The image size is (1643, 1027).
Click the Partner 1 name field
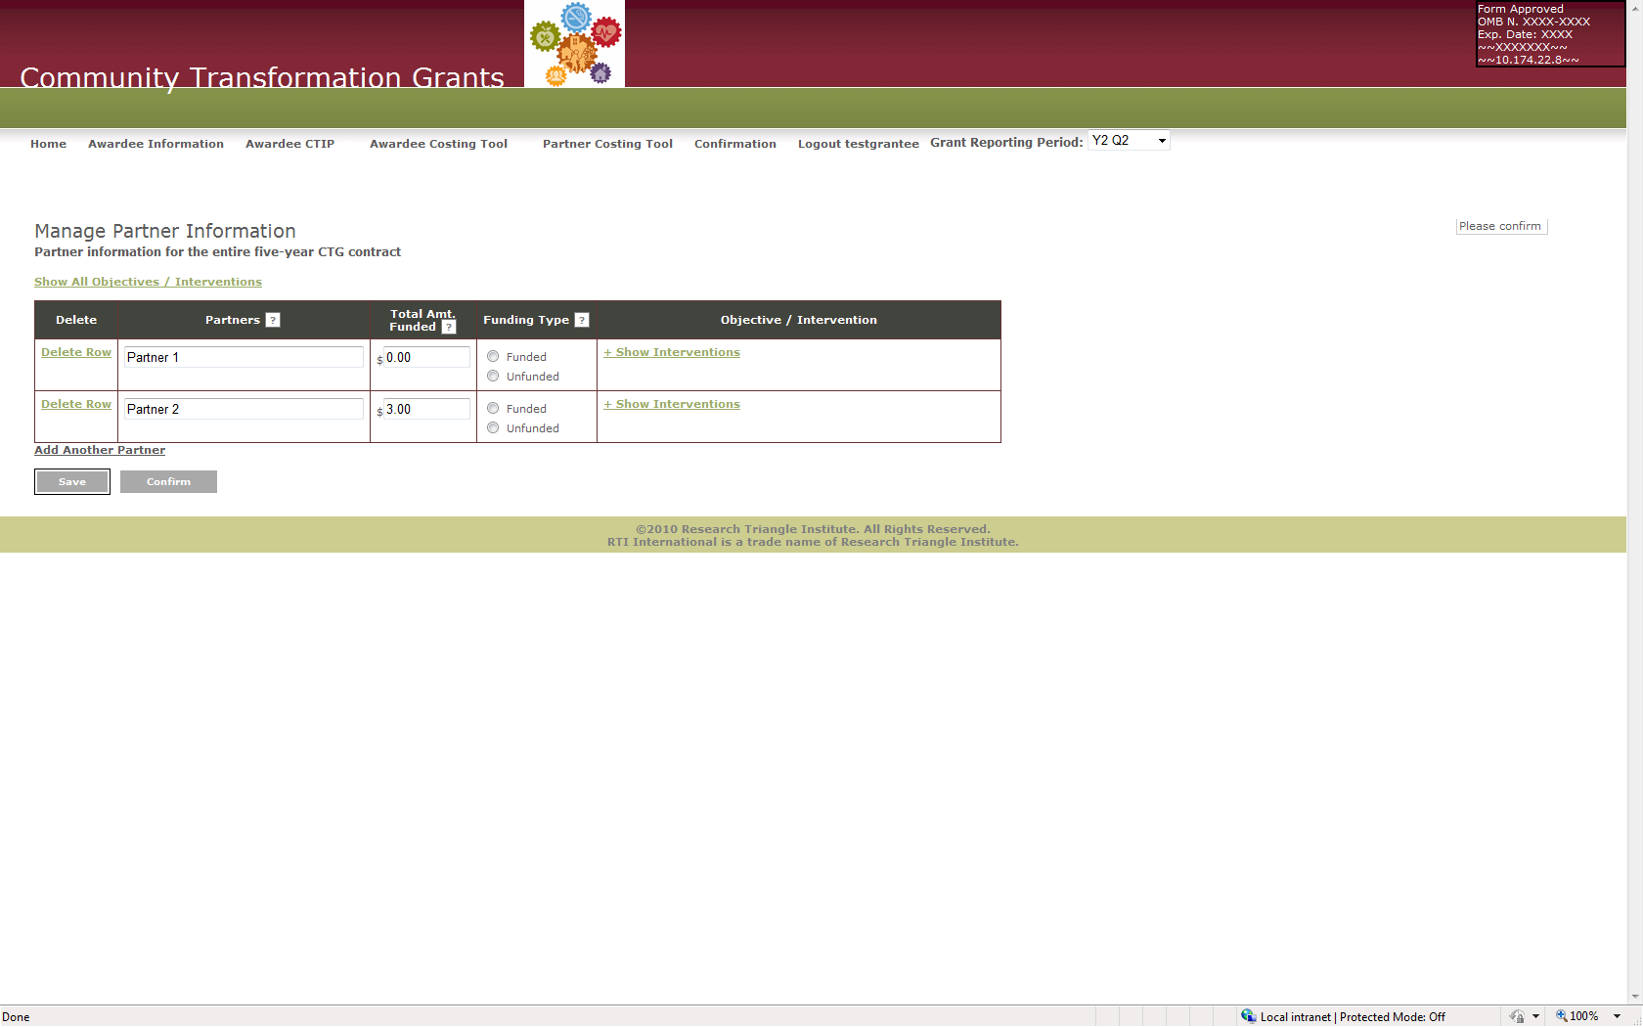(244, 357)
